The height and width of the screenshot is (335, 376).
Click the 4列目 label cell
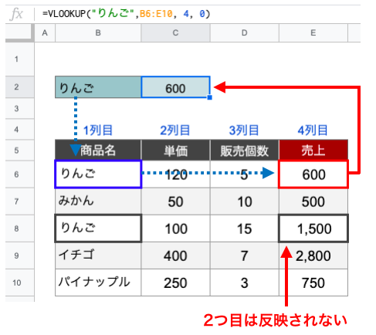click(x=313, y=130)
